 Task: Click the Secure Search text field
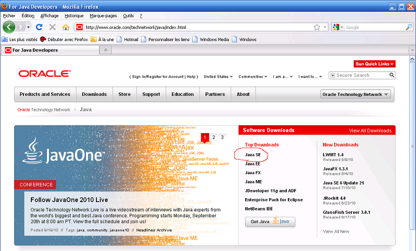pyautogui.click(x=362, y=75)
